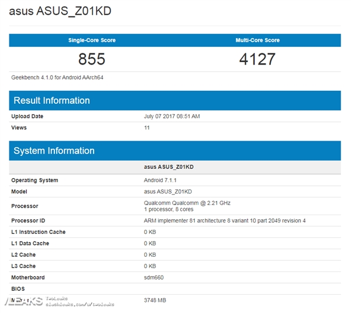Select the multi-core score value 4127
The width and height of the screenshot is (351, 313).
(257, 59)
